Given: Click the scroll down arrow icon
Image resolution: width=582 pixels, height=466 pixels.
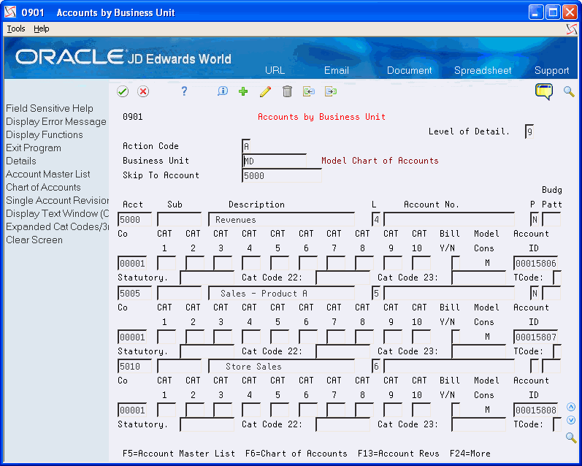Looking at the screenshot, I should (571, 420).
